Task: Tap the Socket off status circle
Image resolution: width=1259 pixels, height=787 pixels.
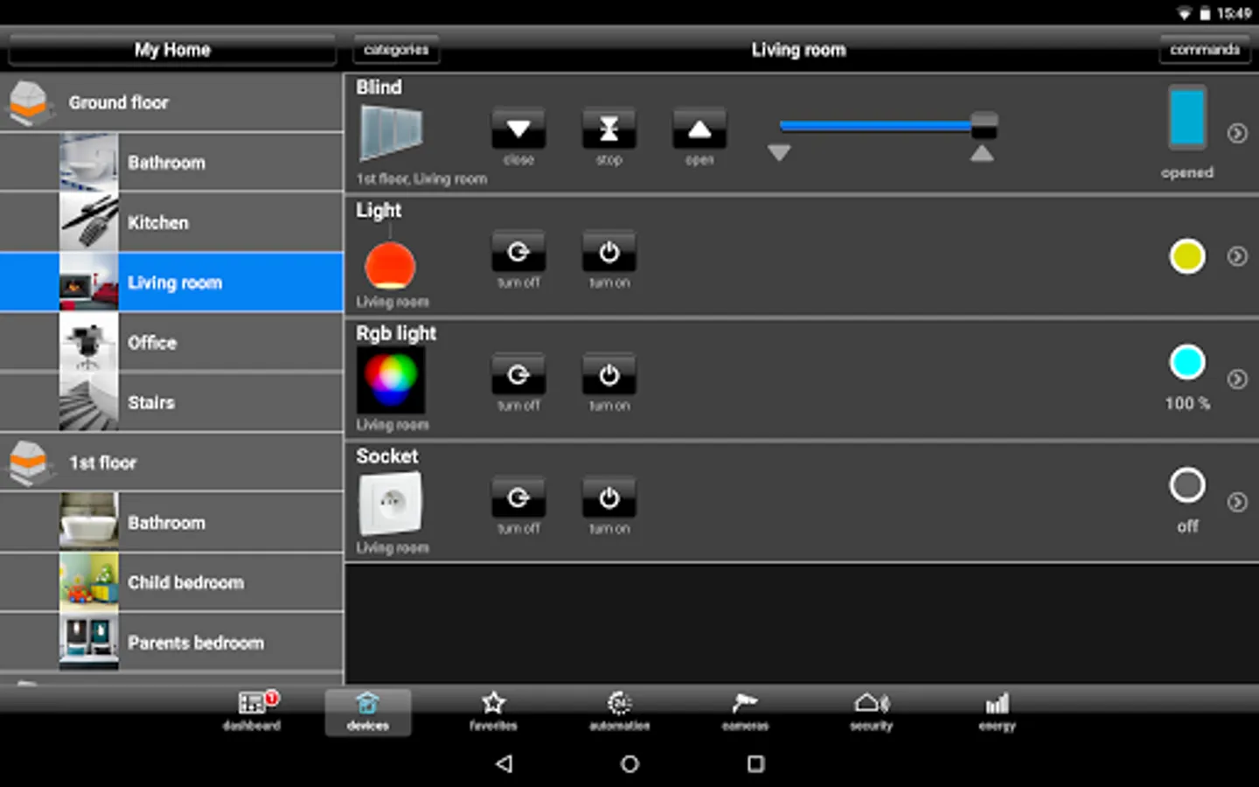Action: pyautogui.click(x=1187, y=485)
